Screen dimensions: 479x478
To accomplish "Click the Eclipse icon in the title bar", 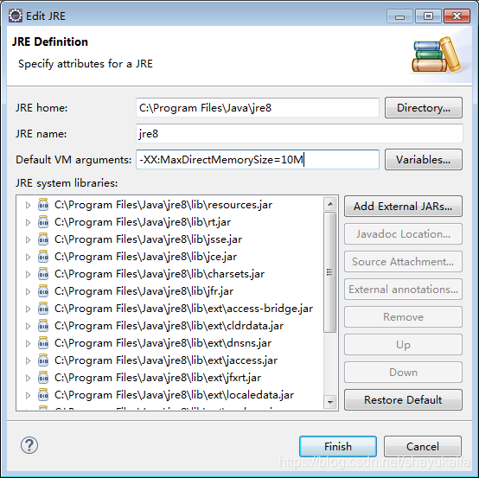I will pyautogui.click(x=16, y=16).
